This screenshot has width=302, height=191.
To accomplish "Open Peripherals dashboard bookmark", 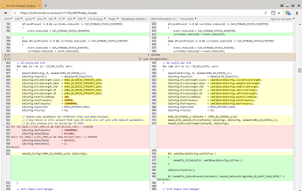I will pyautogui.click(x=134, y=19).
